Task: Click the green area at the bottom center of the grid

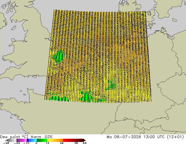Action: (x=86, y=96)
